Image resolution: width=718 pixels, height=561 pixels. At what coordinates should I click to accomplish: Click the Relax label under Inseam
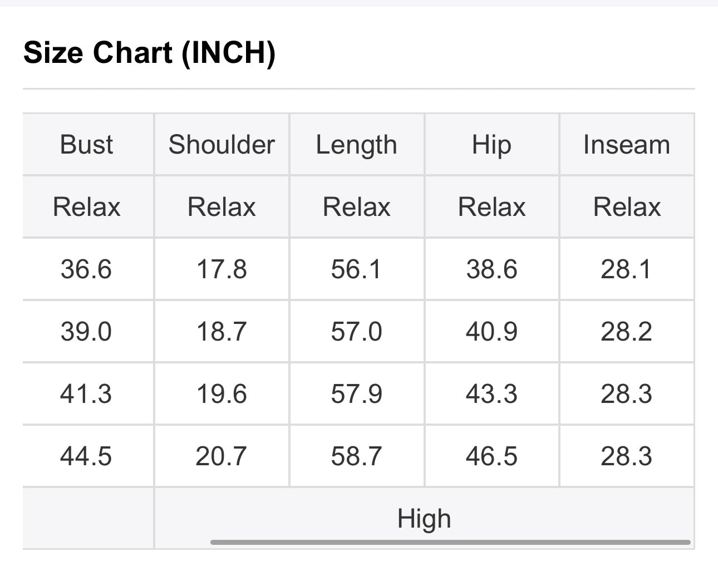click(626, 207)
